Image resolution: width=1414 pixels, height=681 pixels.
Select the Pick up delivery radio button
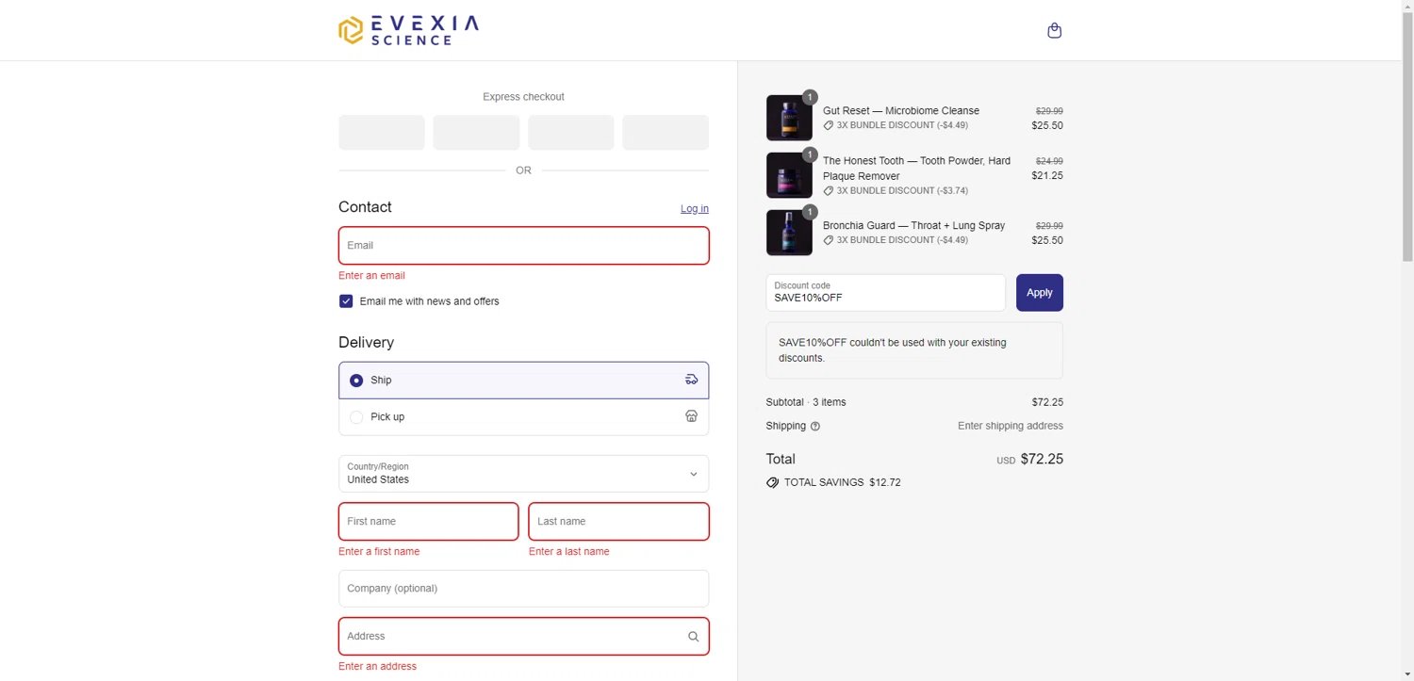(356, 417)
